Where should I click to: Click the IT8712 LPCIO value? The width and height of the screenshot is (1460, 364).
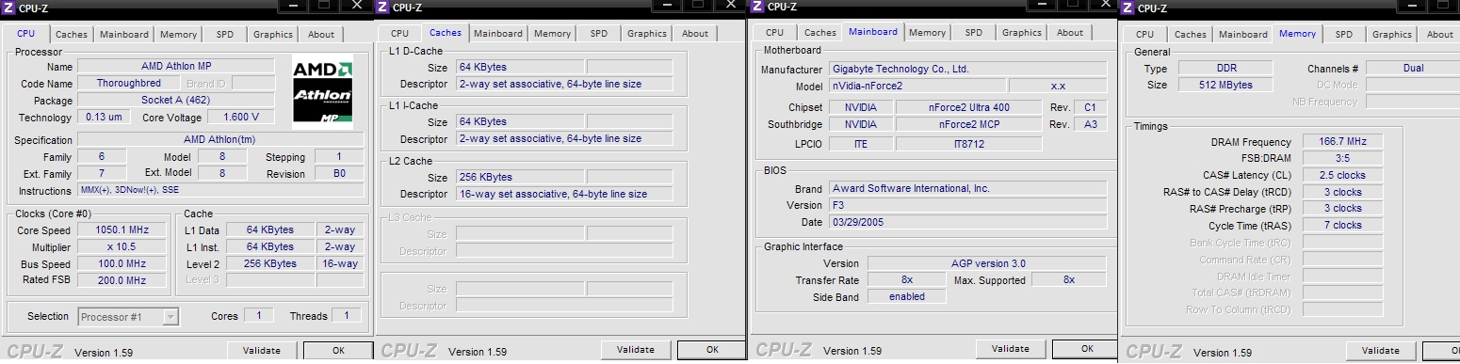click(x=968, y=144)
